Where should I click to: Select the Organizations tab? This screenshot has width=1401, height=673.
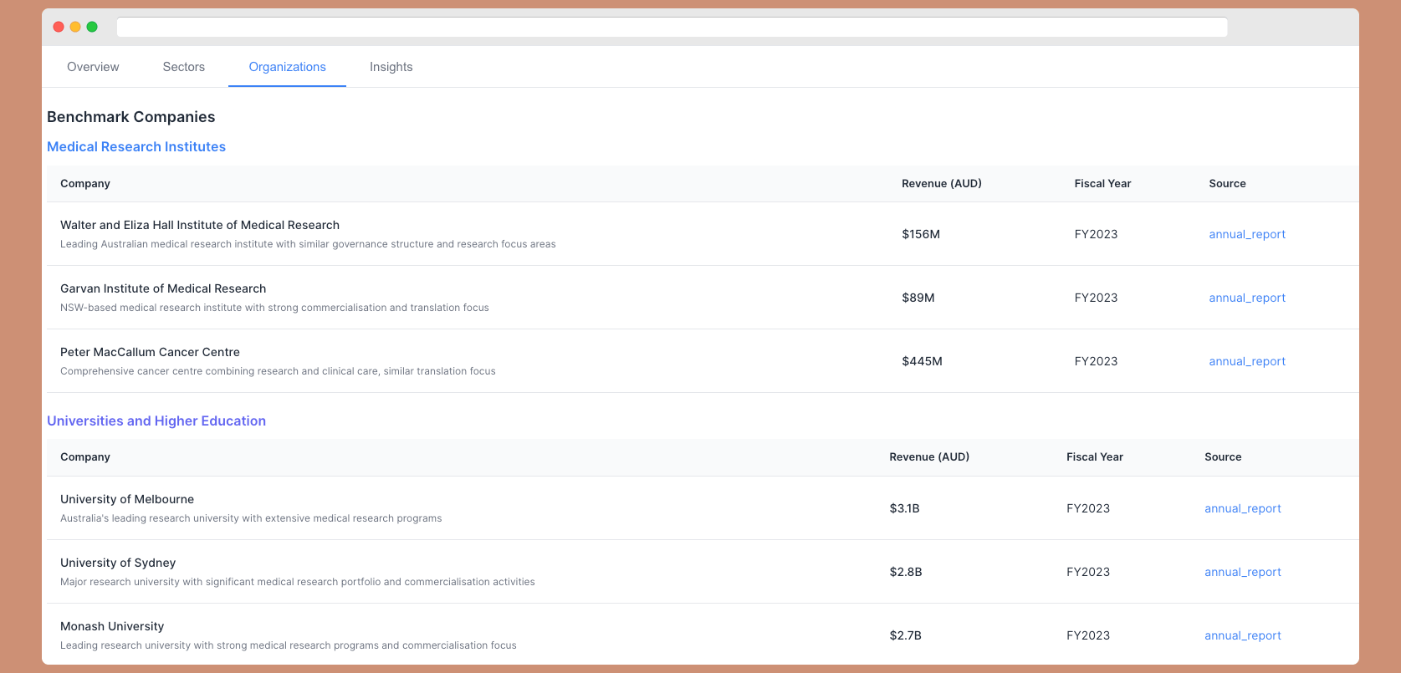287,67
